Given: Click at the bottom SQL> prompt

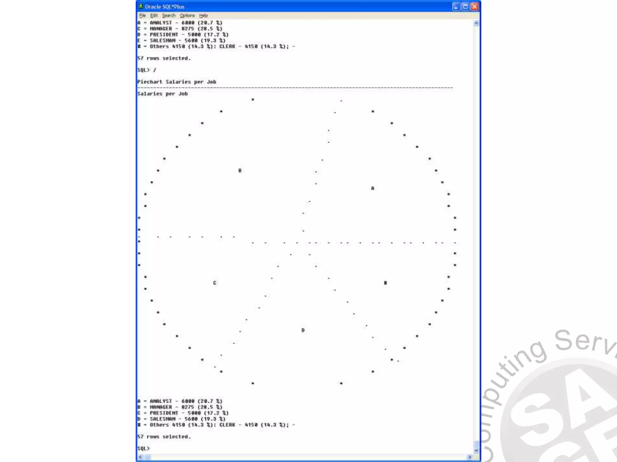Looking at the screenshot, I should coord(143,448).
